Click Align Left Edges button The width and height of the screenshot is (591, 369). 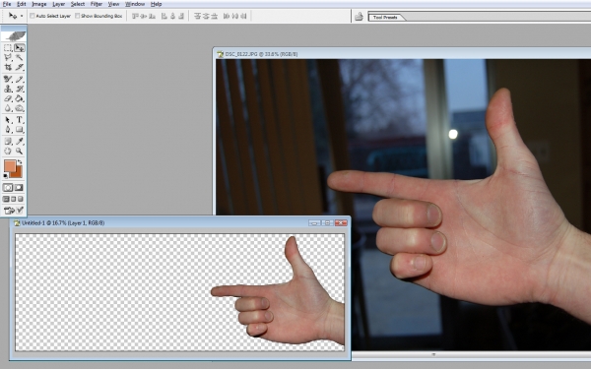(164, 16)
